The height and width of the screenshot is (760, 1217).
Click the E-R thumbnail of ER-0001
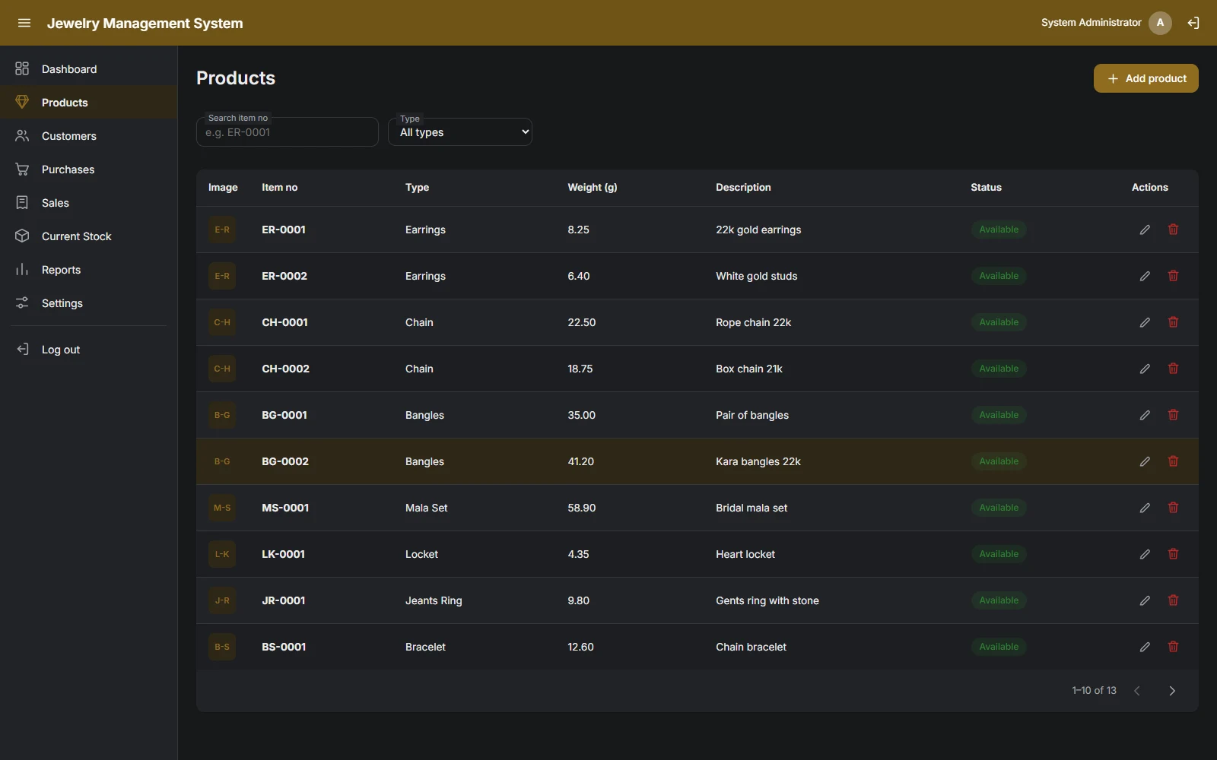[222, 230]
